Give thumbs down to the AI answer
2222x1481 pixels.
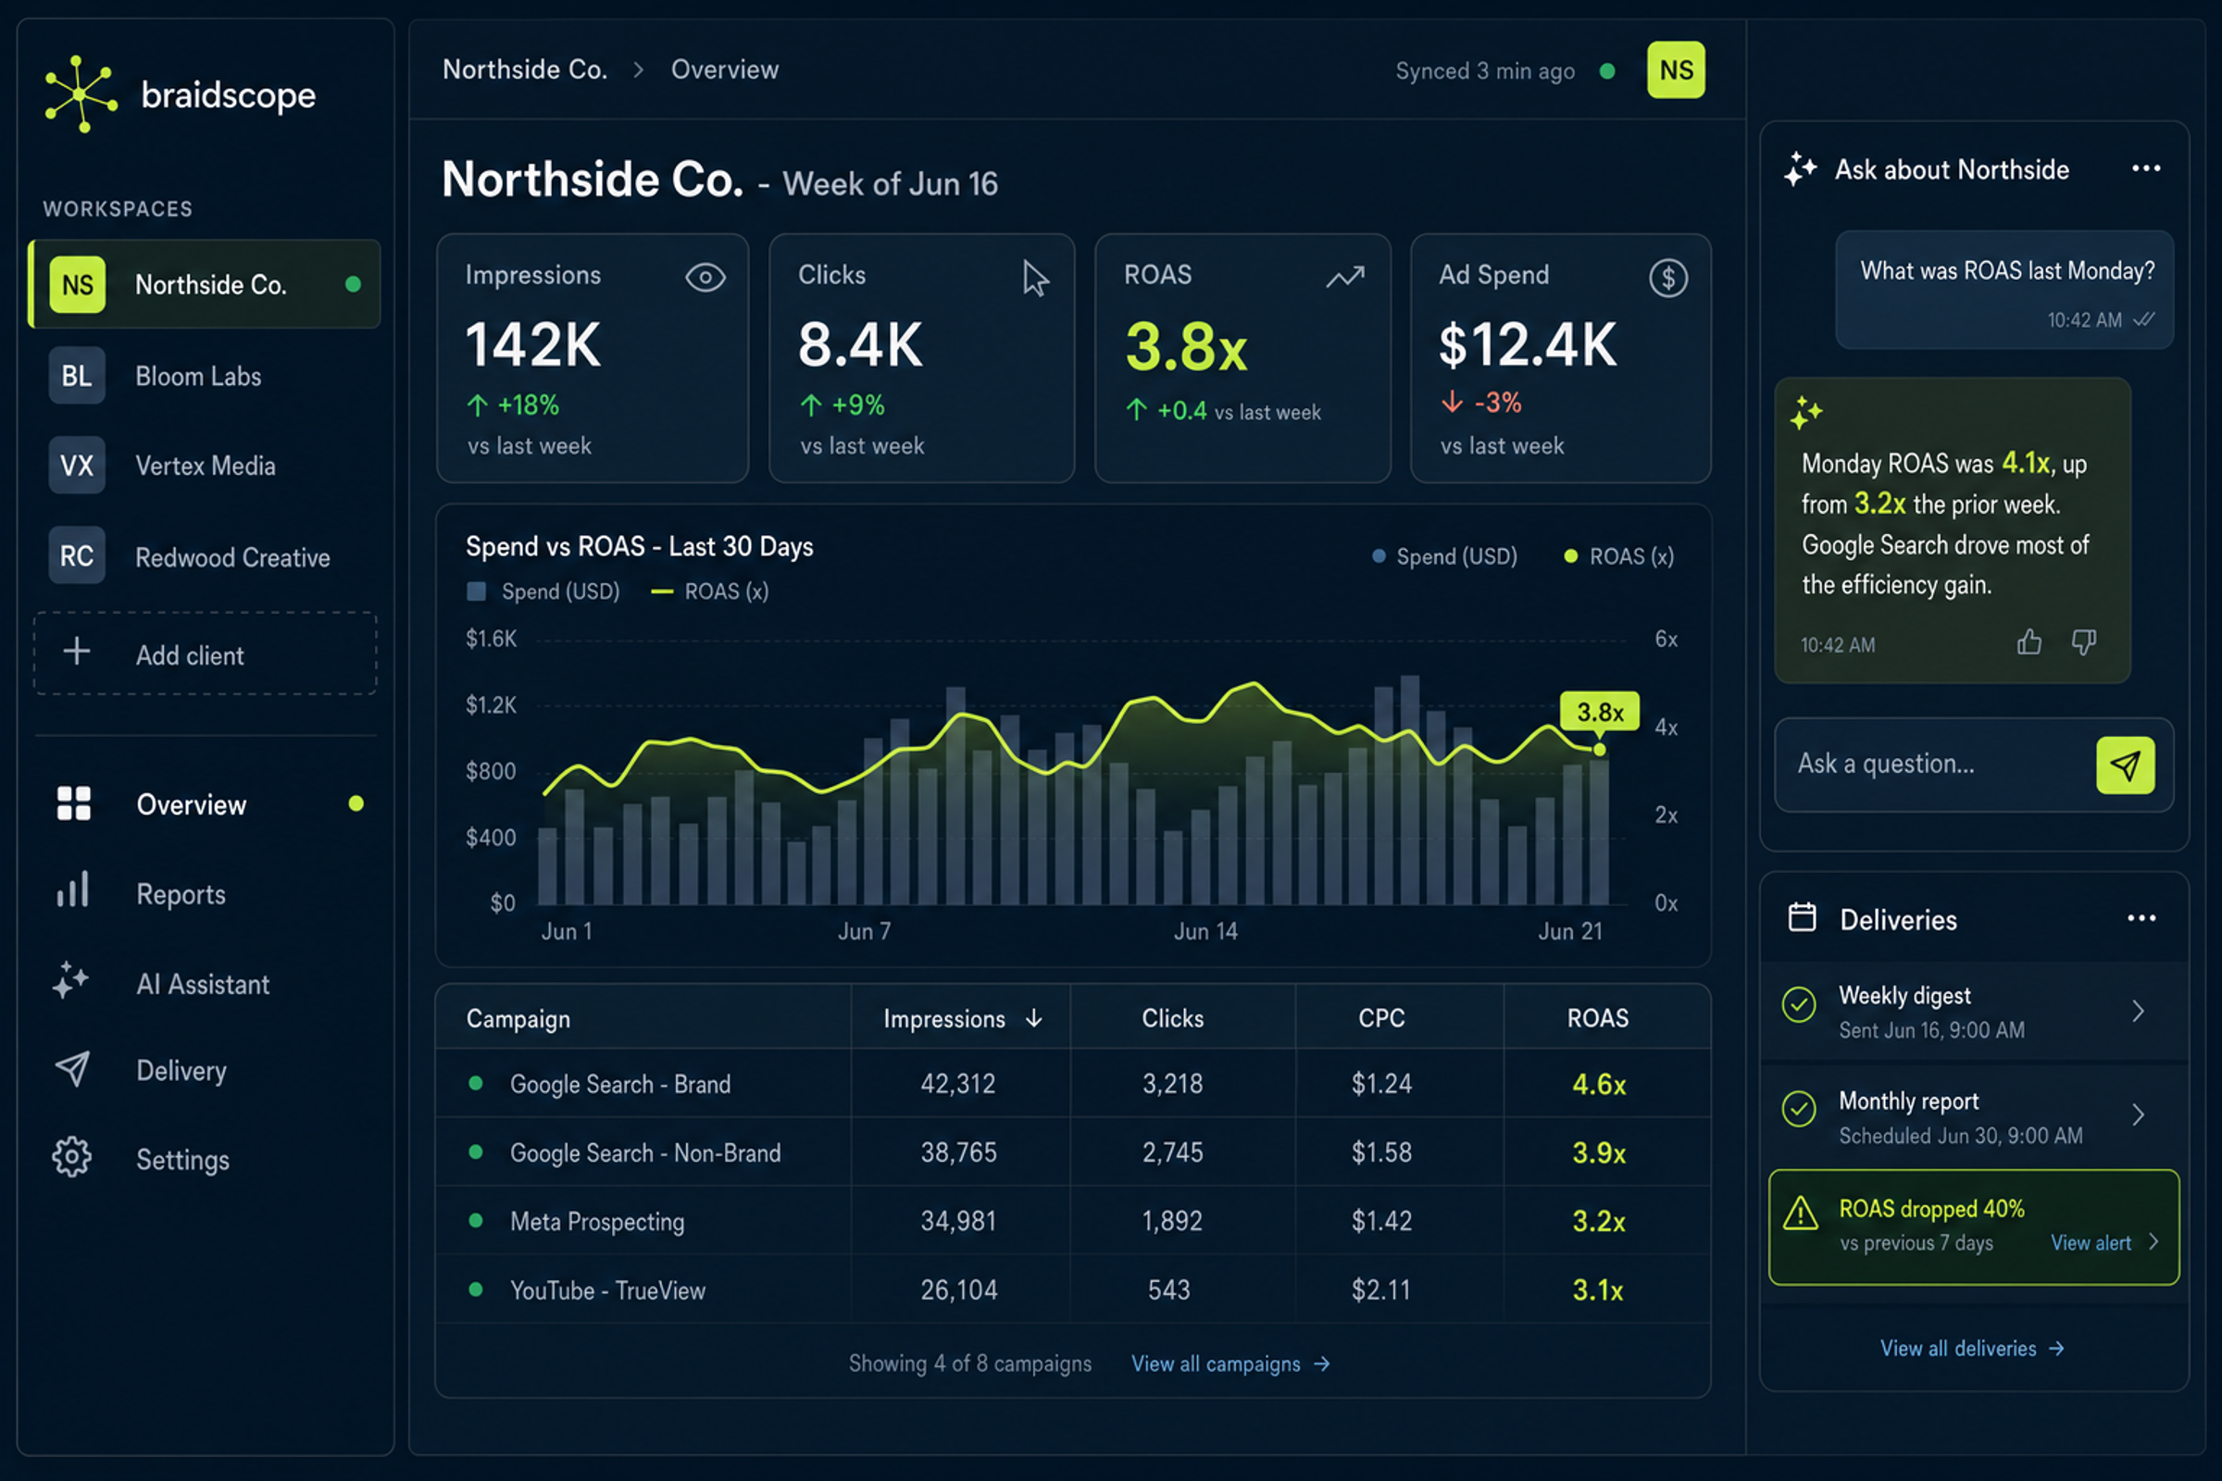[2084, 642]
